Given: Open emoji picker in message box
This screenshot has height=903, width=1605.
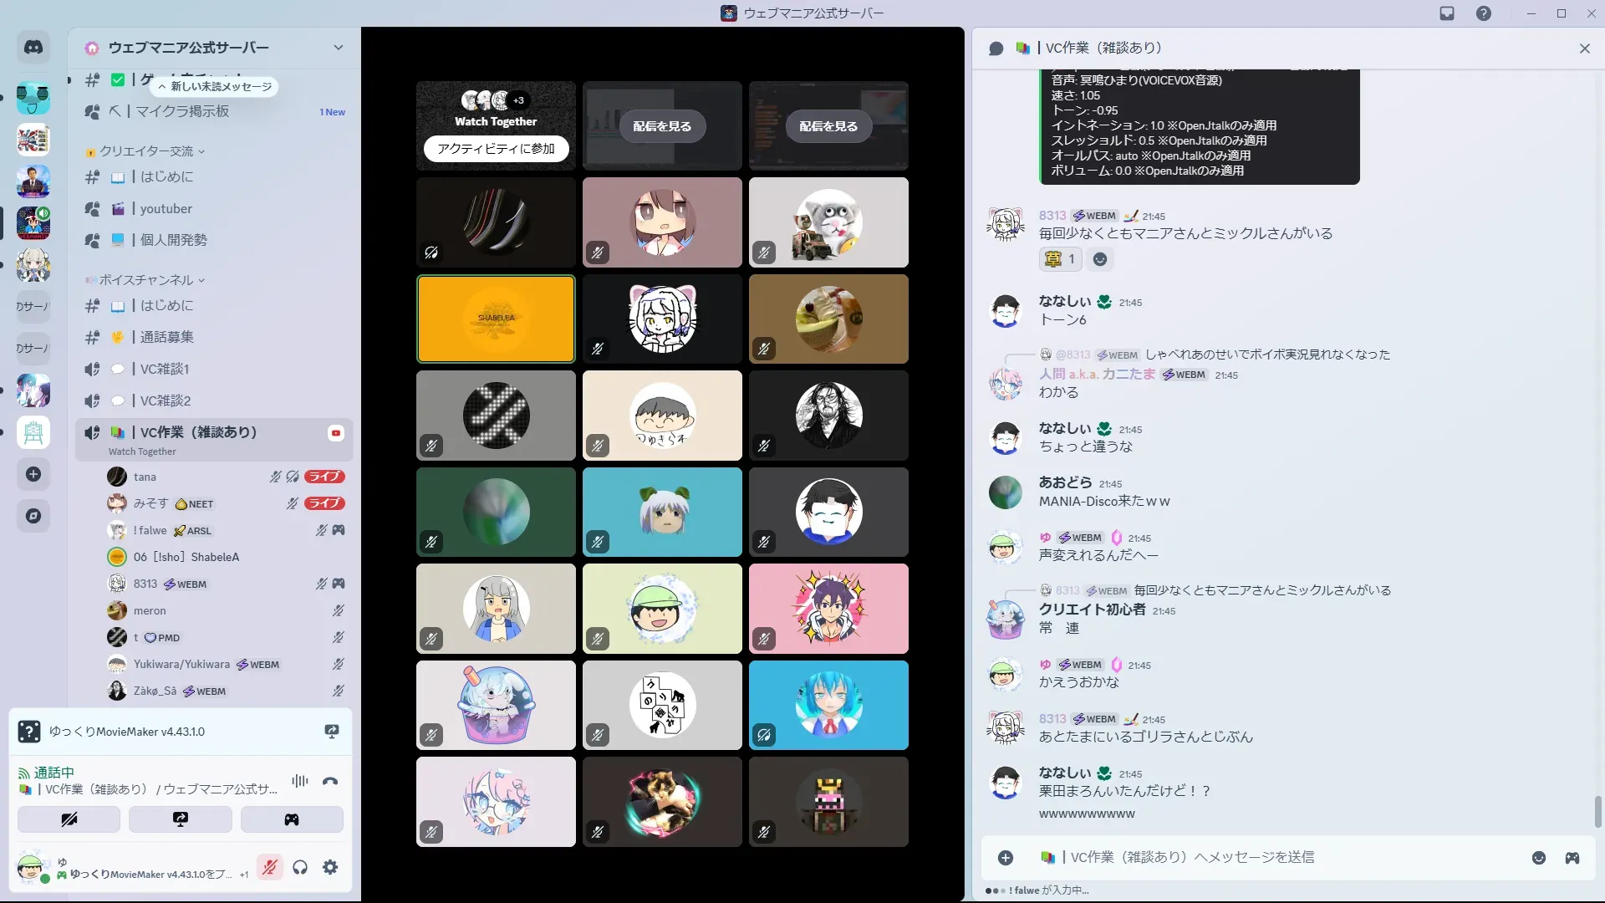Looking at the screenshot, I should coord(1539,858).
